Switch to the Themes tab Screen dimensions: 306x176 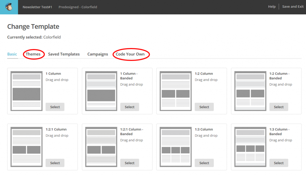33,54
